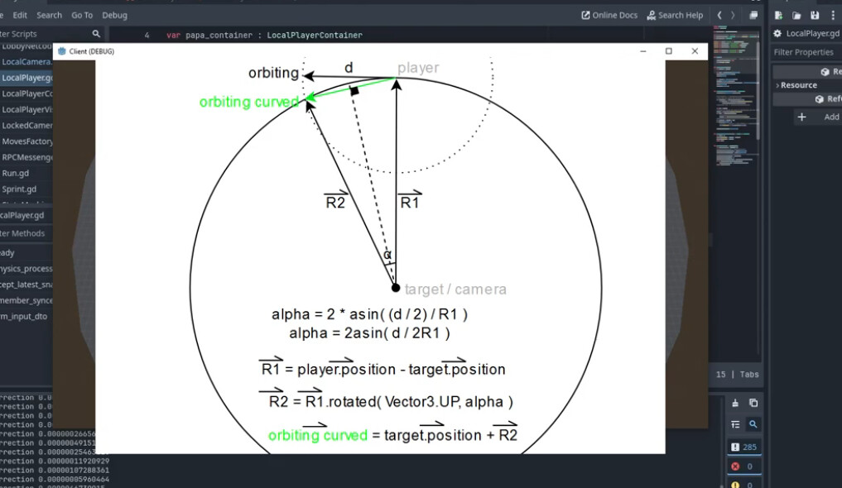Open the Online Docs link

point(609,15)
